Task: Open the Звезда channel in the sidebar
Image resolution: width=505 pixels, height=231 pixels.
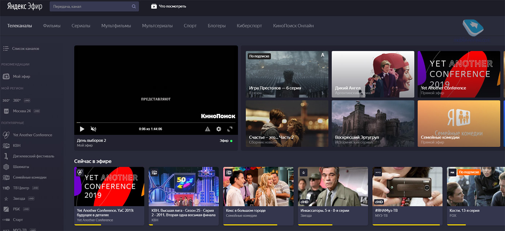Action: [x=19, y=199]
